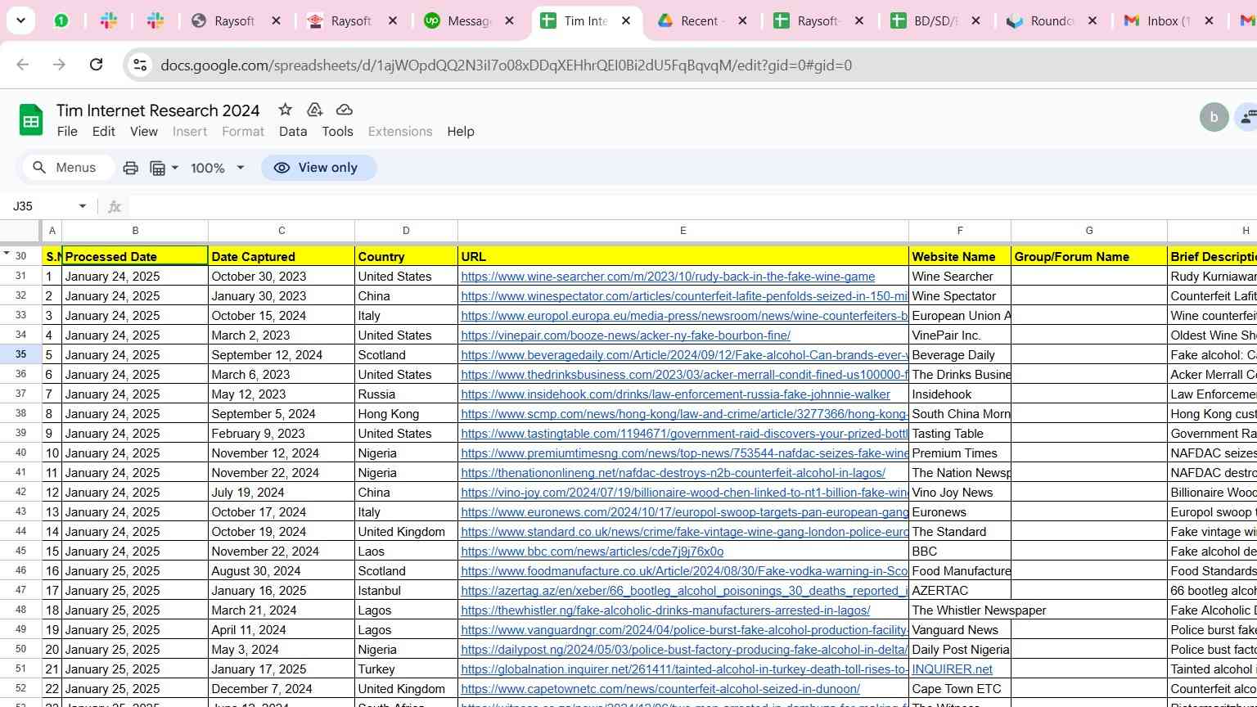The image size is (1257, 707).
Task: Open the bbc.com news article link
Action: click(592, 552)
